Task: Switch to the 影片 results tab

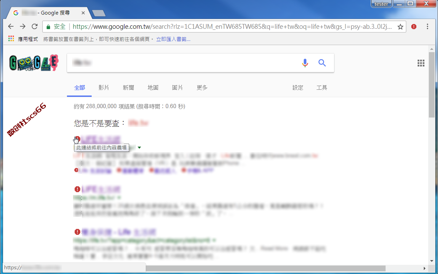Action: click(x=104, y=88)
